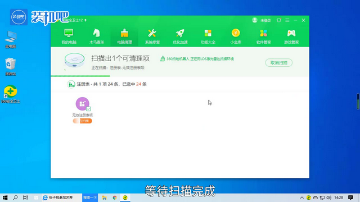Click the 注册表 category icon
Screen dimensions: 360x202
click(x=71, y=84)
